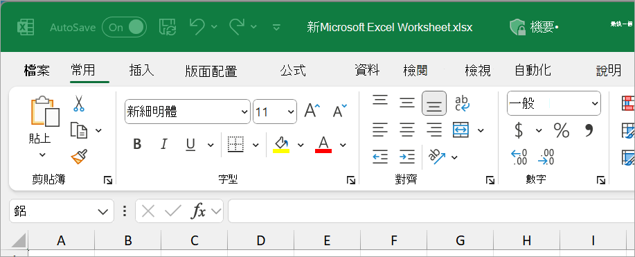Go to the 檢閱 tab
Image resolution: width=635 pixels, height=257 pixels.
[x=415, y=71]
